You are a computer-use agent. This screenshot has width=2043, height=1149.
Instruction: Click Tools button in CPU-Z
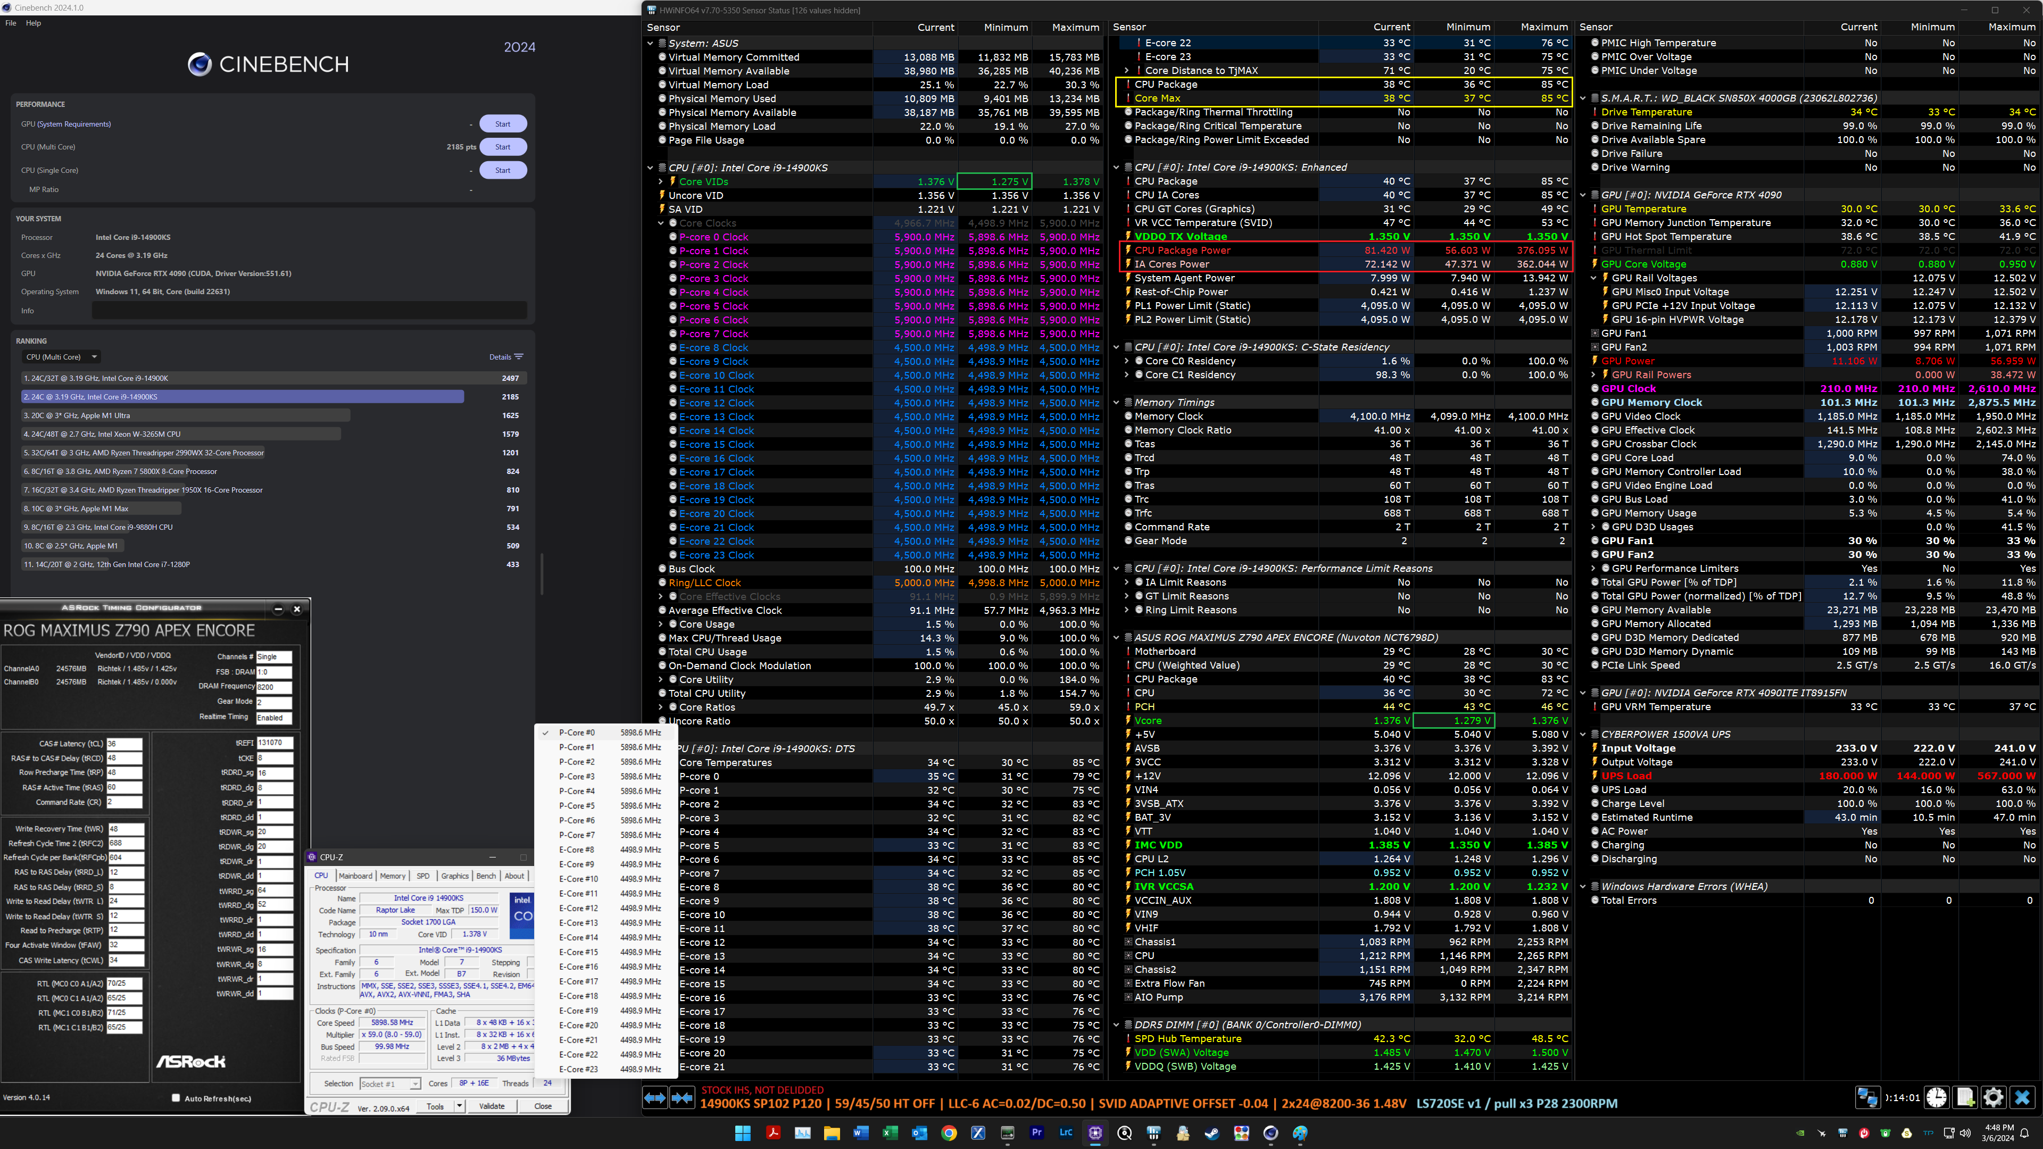pos(435,1106)
